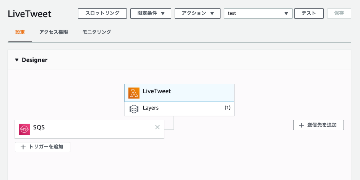This screenshot has height=180, width=360.
Task: Click the テスト button
Action: (x=309, y=13)
